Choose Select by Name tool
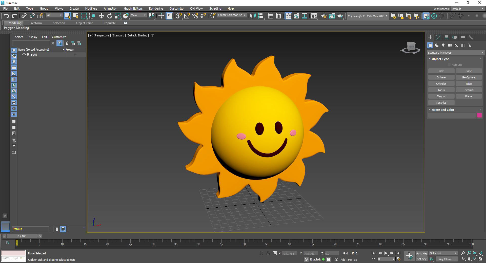486x263 pixels. click(x=75, y=16)
